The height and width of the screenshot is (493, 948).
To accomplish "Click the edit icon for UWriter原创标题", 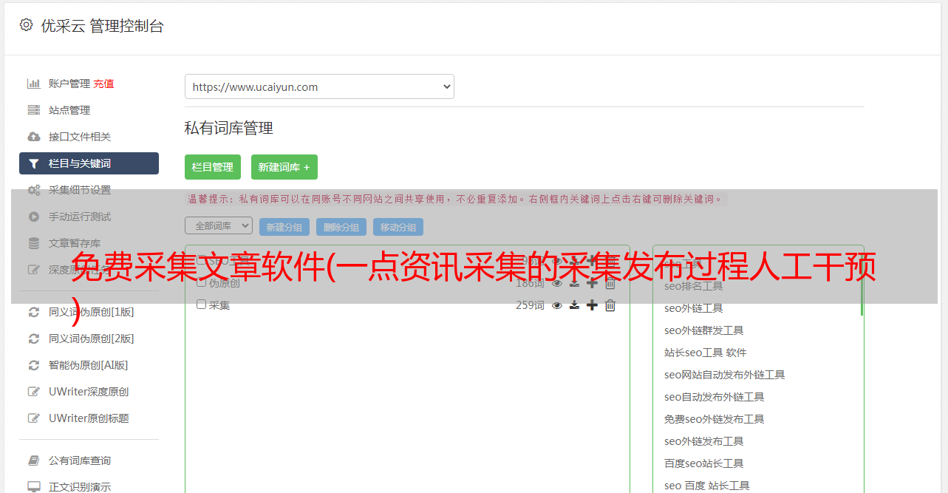I will [33, 418].
